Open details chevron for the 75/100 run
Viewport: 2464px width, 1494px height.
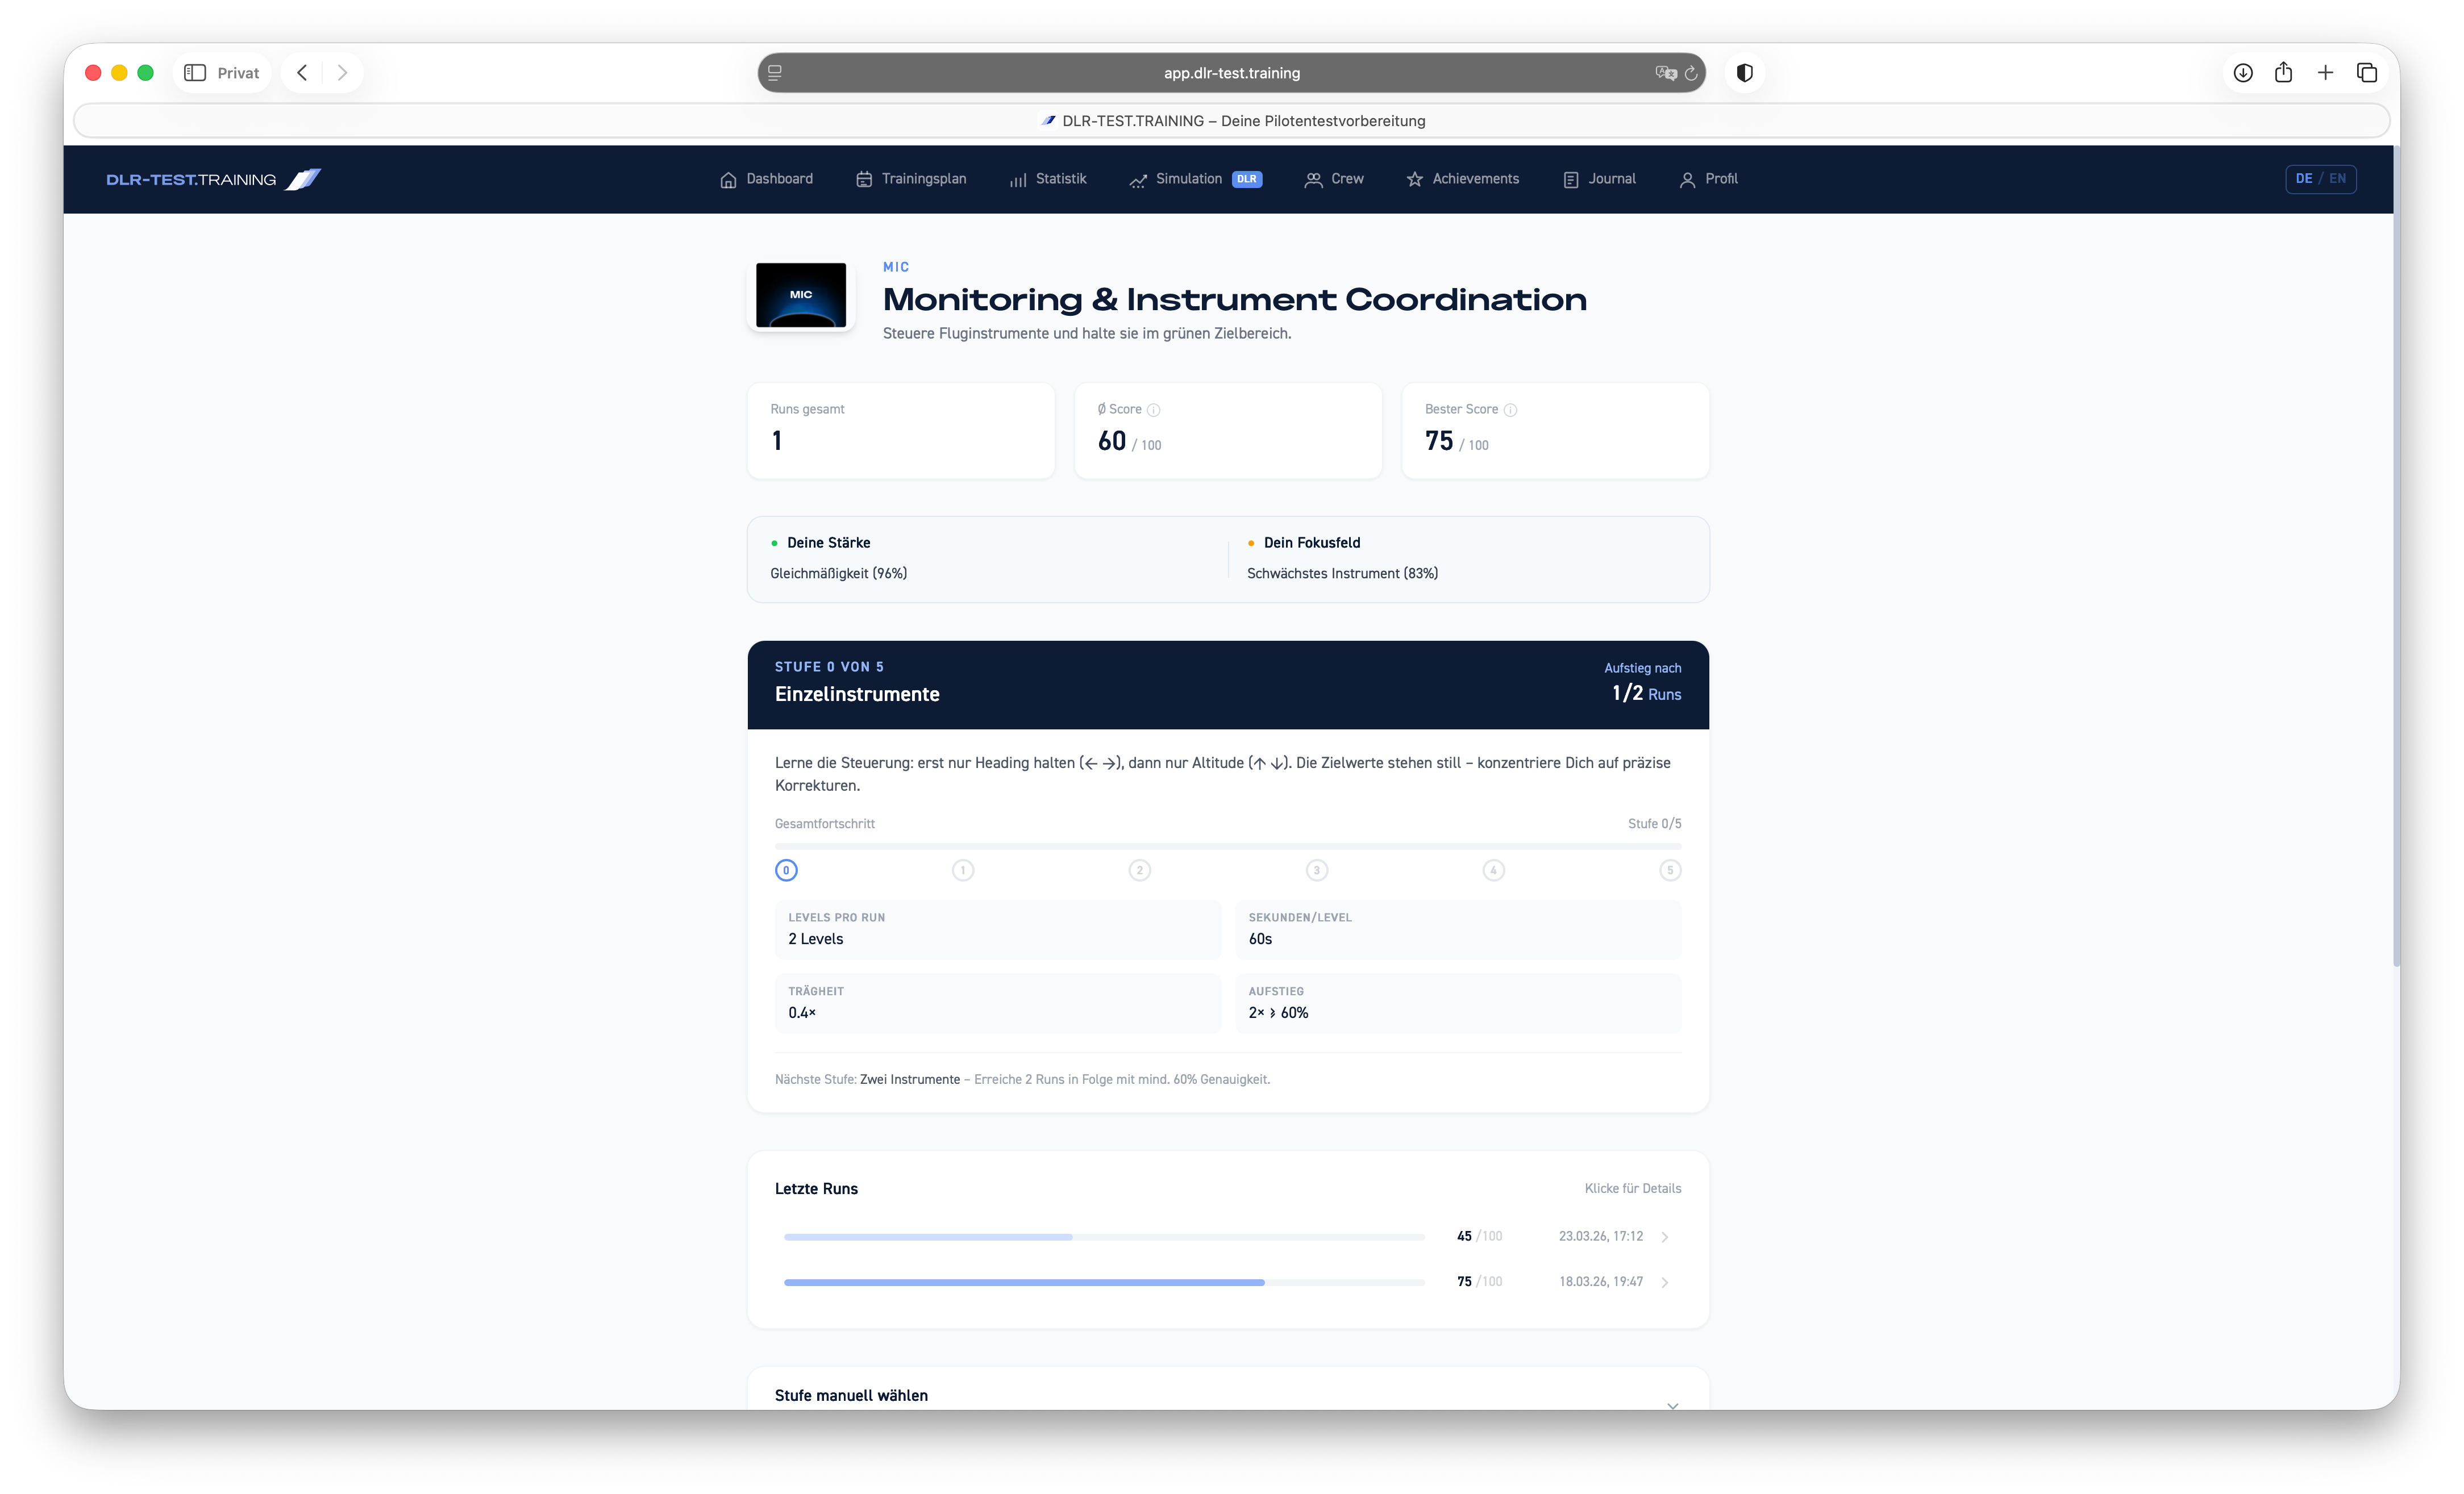pyautogui.click(x=1665, y=1281)
